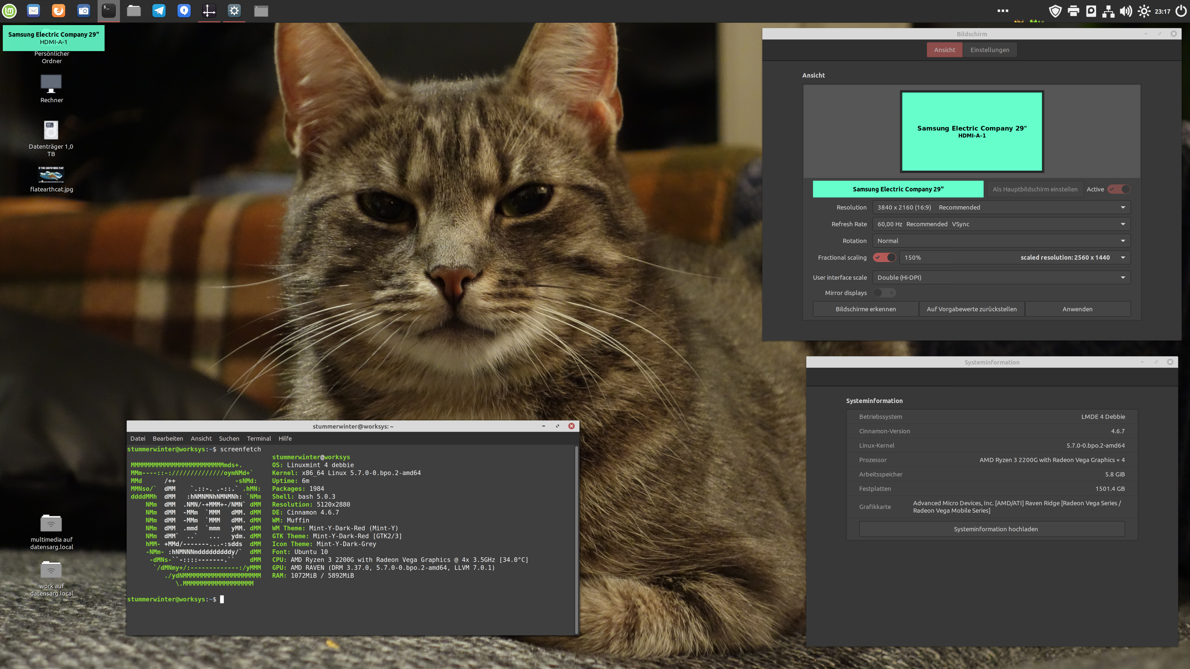This screenshot has height=669, width=1190.
Task: Expand the Resolution dropdown
Action: [x=1001, y=207]
